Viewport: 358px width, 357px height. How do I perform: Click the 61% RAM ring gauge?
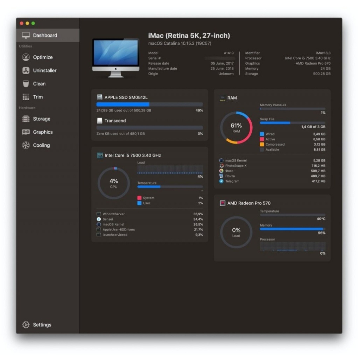tap(236, 128)
